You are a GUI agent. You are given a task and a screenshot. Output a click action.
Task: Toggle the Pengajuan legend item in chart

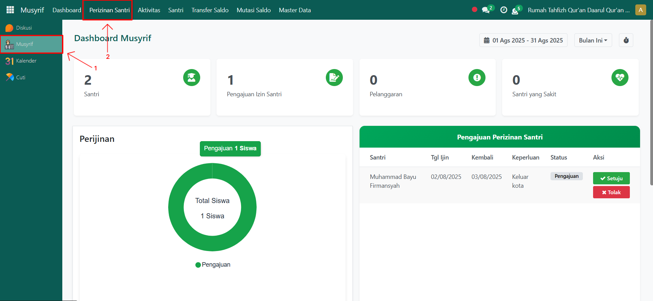coord(213,265)
